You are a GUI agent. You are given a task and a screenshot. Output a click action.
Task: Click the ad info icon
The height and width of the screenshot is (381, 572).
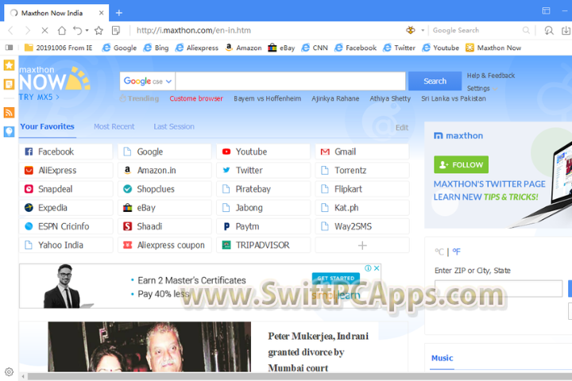point(368,268)
